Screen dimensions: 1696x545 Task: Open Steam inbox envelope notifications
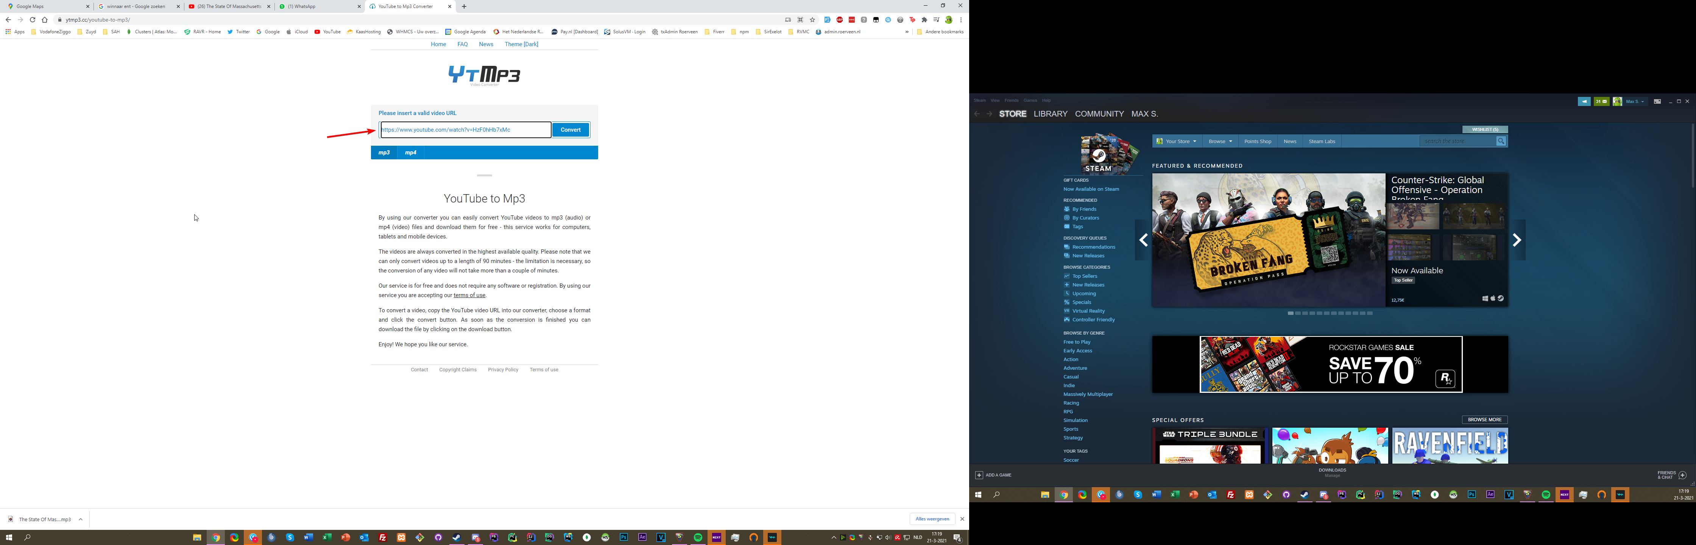point(1601,101)
